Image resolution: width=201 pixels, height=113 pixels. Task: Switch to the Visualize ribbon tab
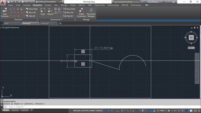tap(48, 5)
